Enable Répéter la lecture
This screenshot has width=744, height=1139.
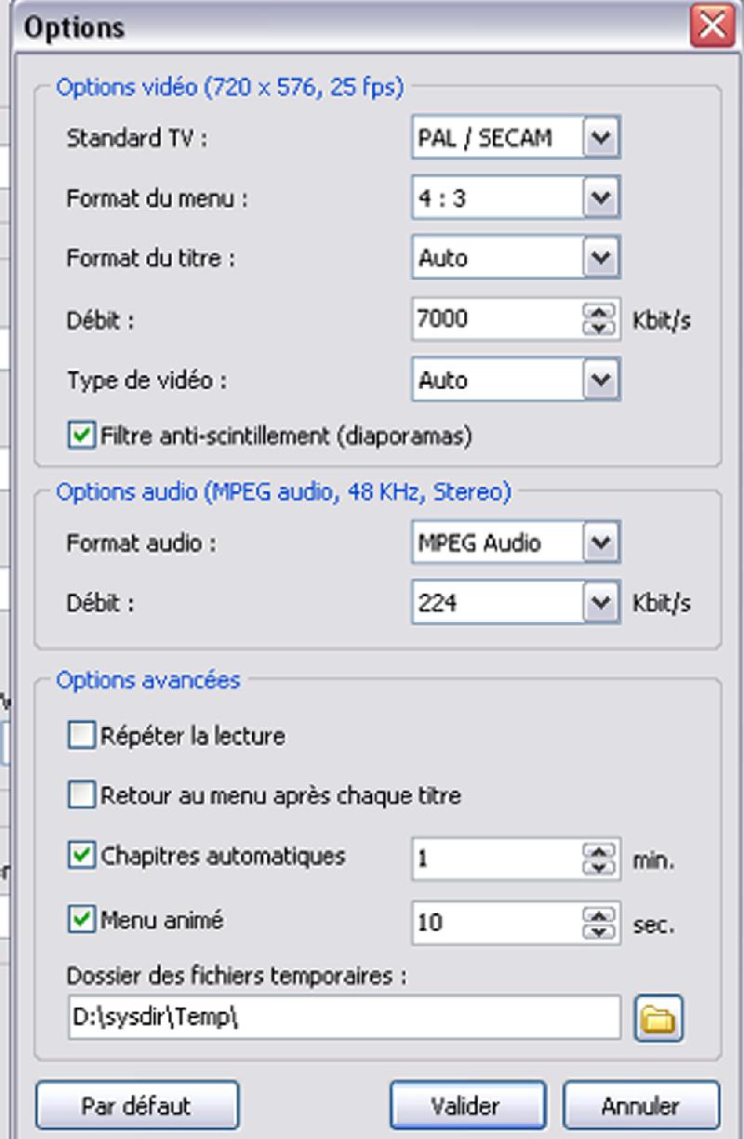[x=82, y=736]
